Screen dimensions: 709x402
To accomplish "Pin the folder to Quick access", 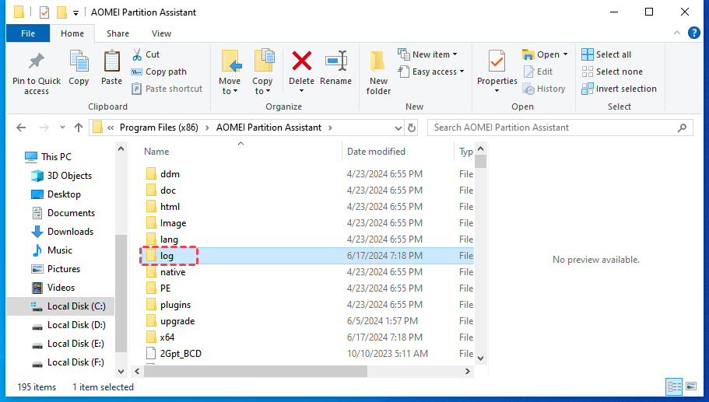I will point(36,72).
